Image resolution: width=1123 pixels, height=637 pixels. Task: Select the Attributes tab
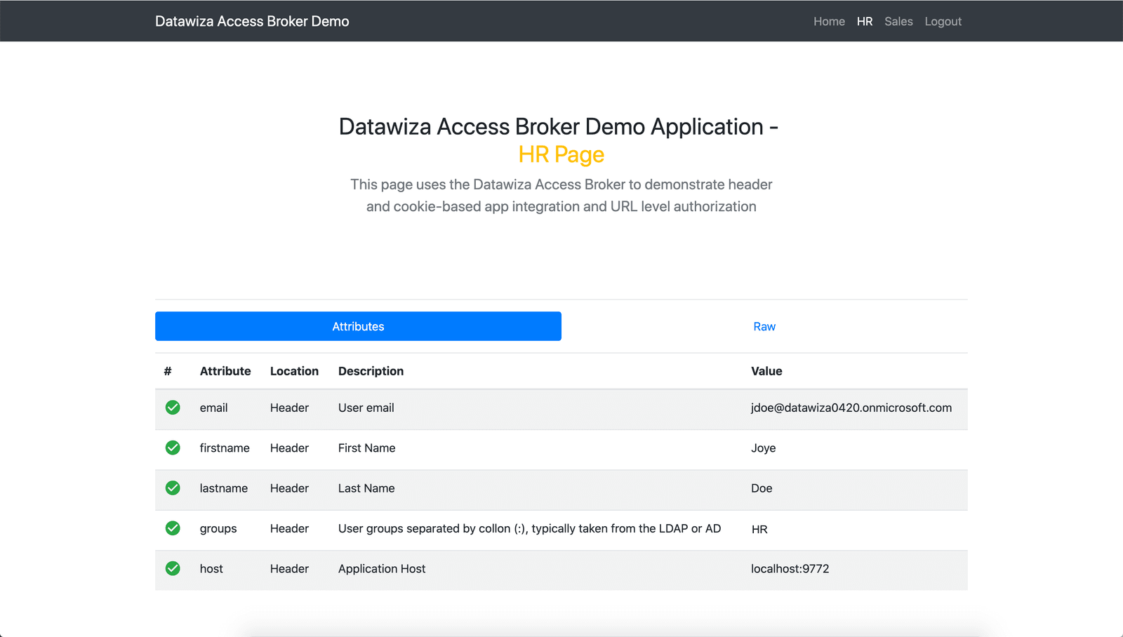(358, 326)
